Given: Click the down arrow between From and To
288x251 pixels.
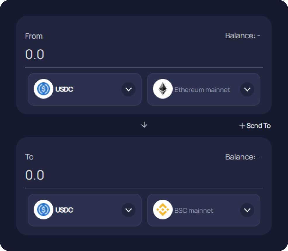Looking at the screenshot, I should pos(144,125).
